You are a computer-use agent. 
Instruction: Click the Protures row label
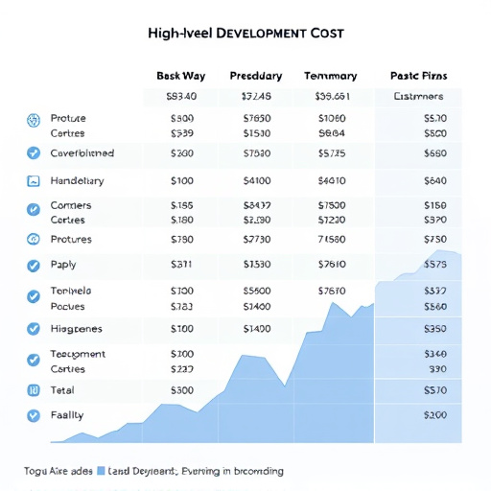point(71,240)
